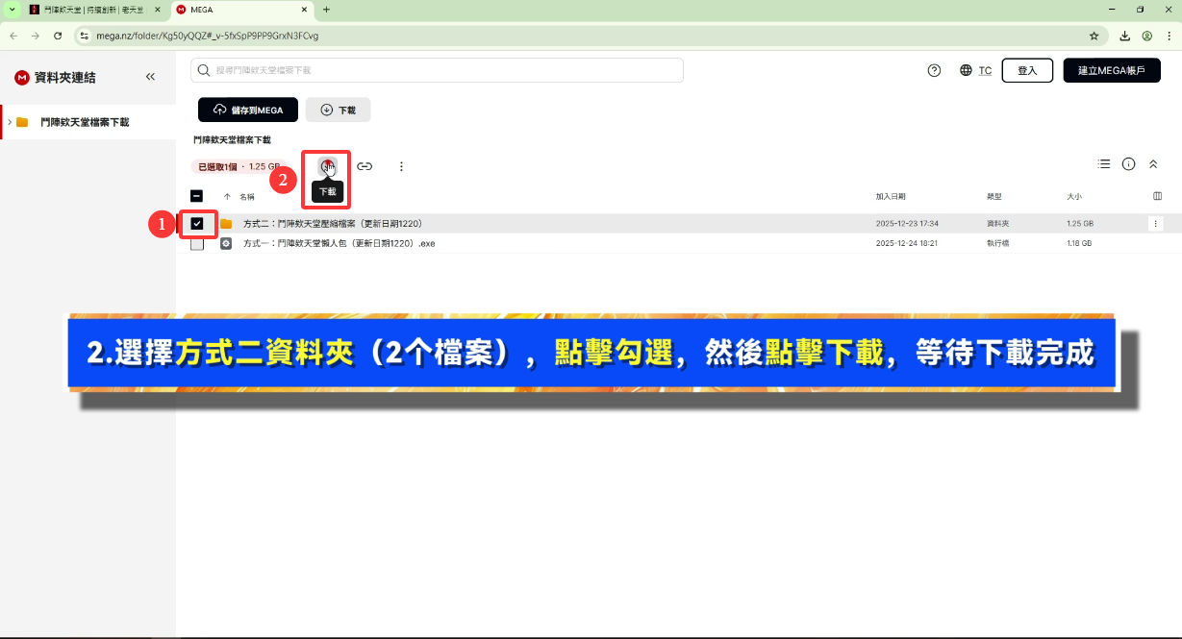Click the link icon in selection toolbar
Screen dimensions: 1182x639
coord(365,166)
